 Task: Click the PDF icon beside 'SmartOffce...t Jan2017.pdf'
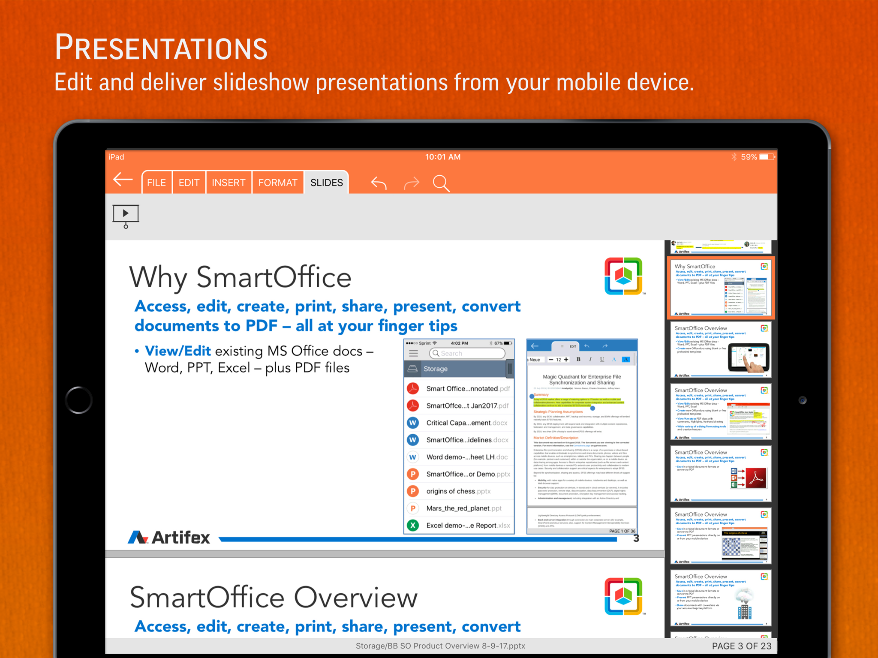pos(413,406)
